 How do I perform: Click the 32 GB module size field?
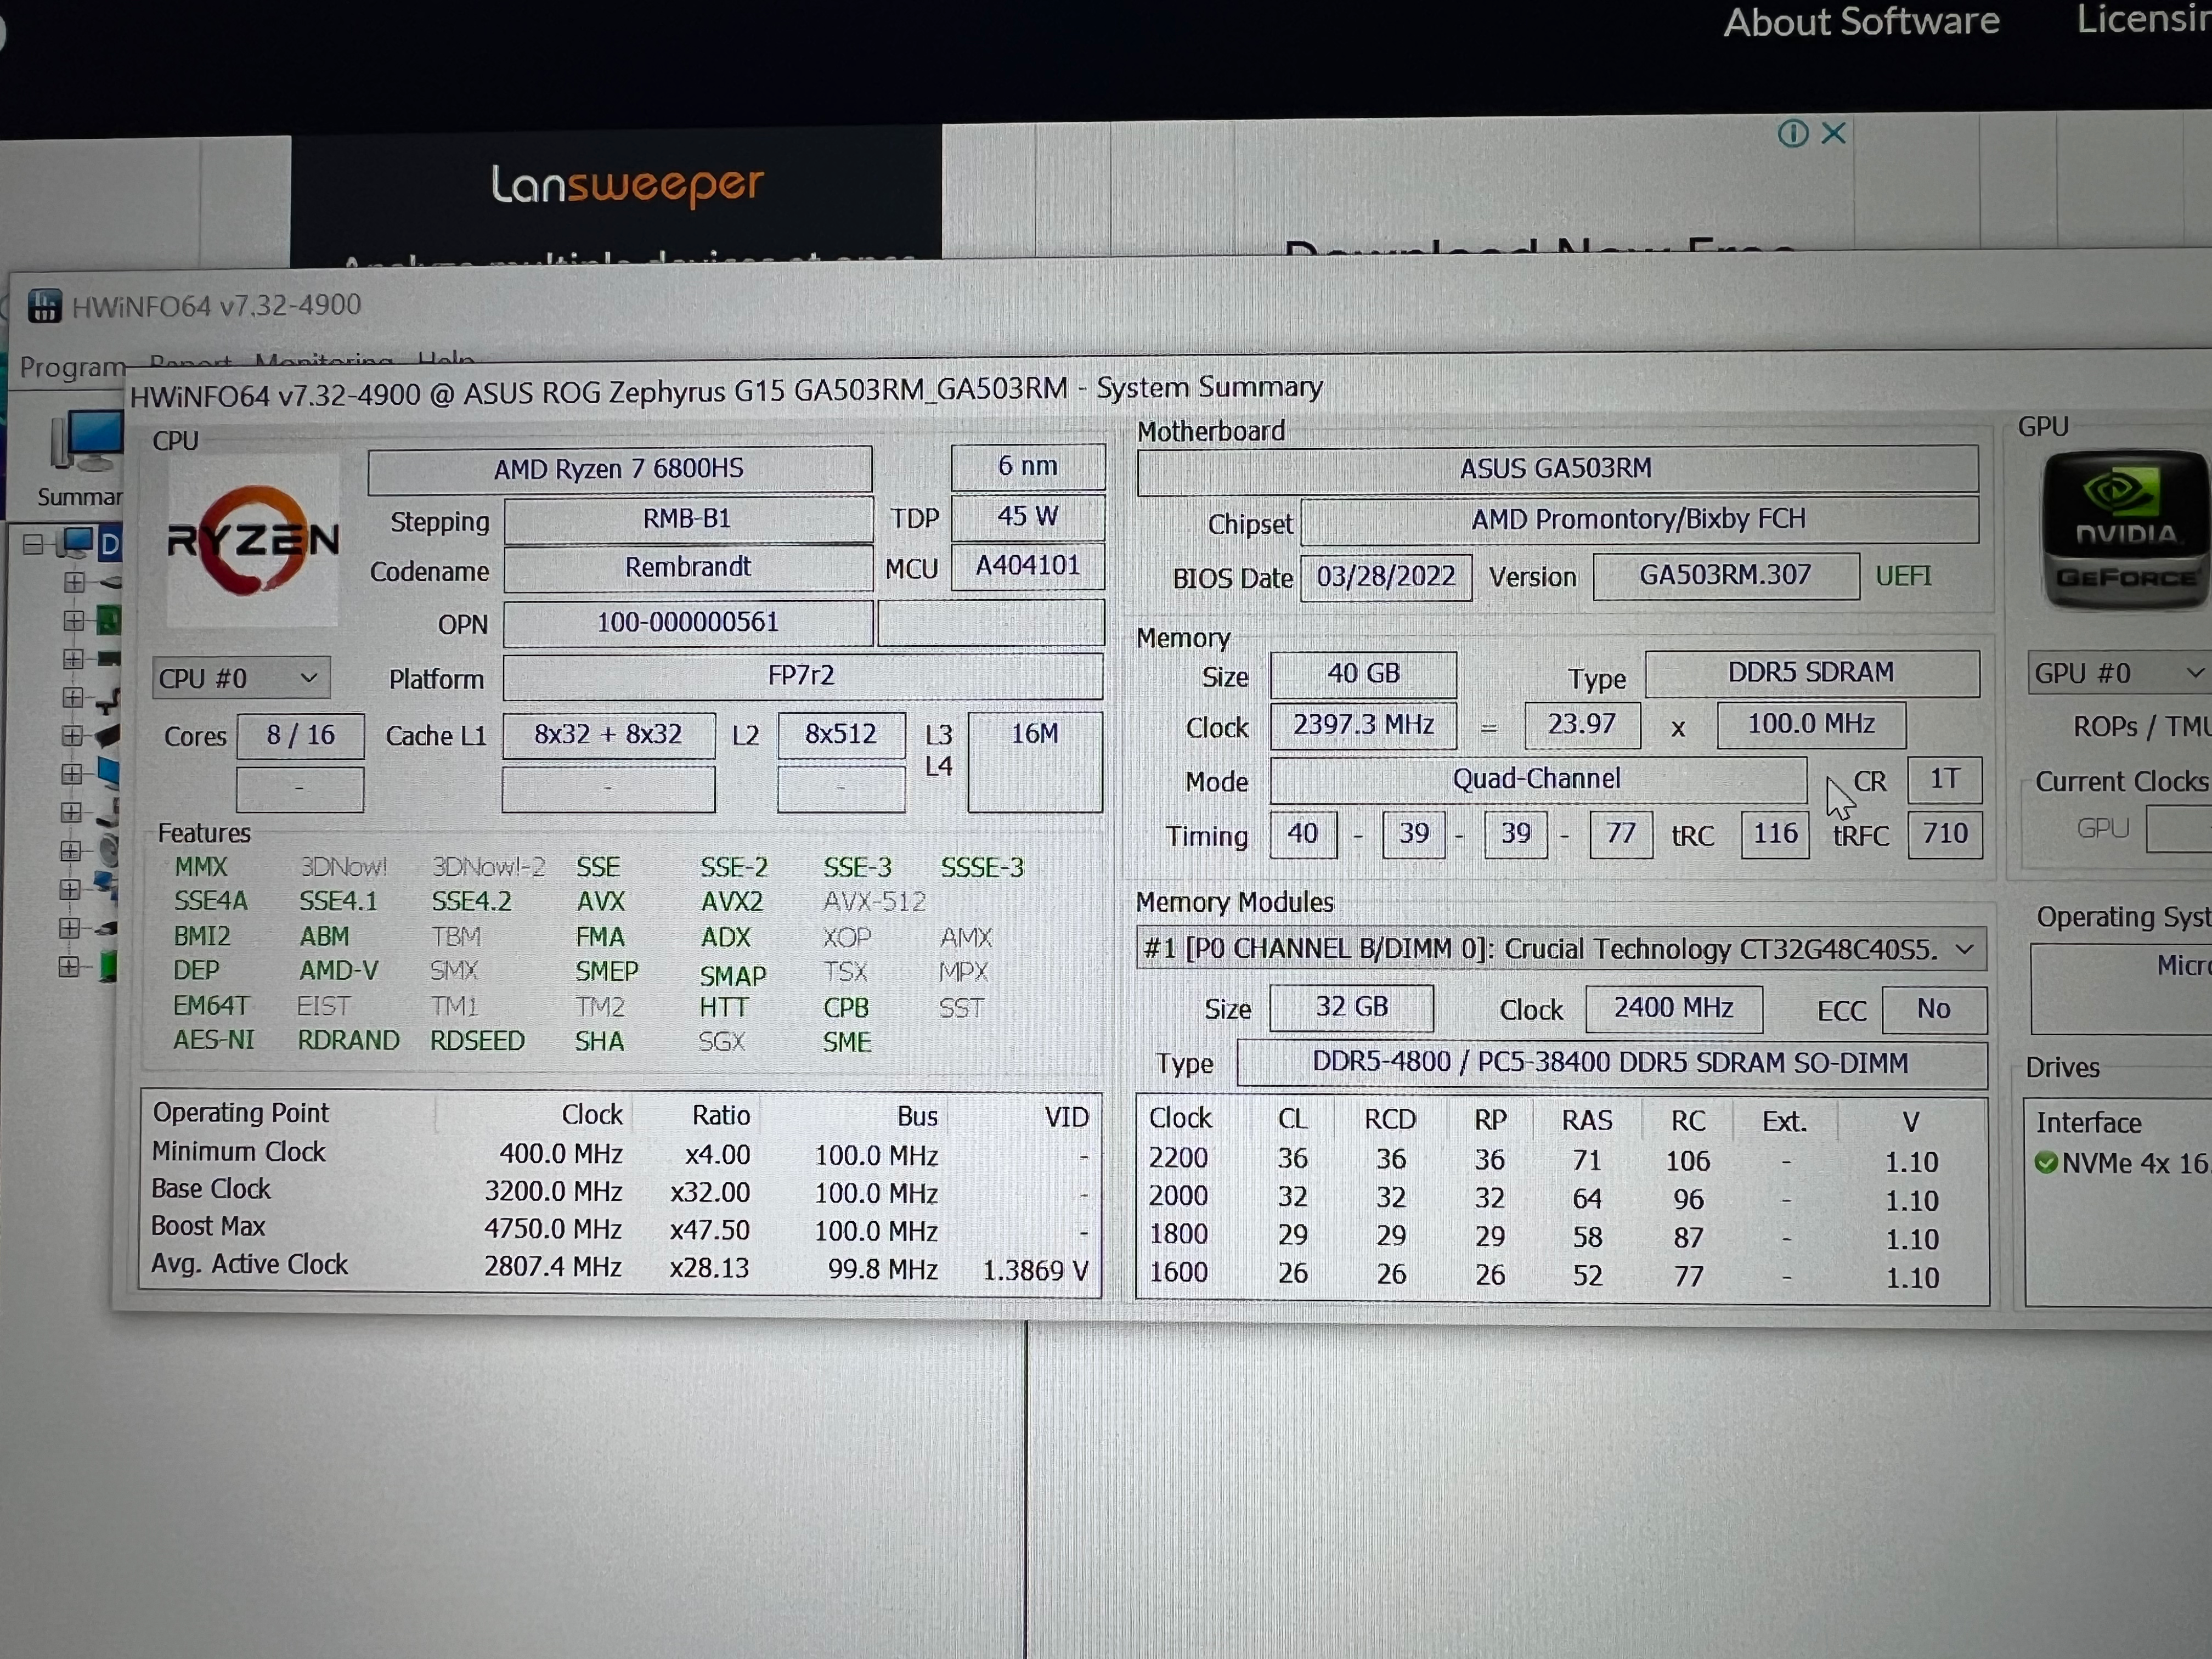1351,1007
